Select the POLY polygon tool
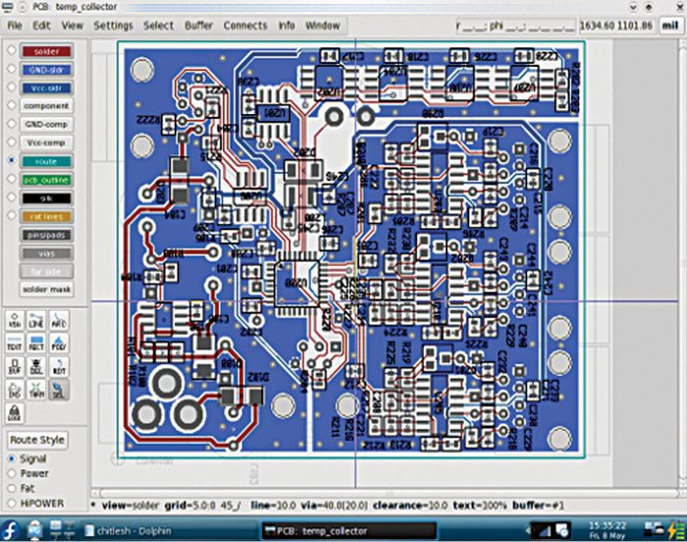This screenshot has height=542, width=687. tap(60, 345)
